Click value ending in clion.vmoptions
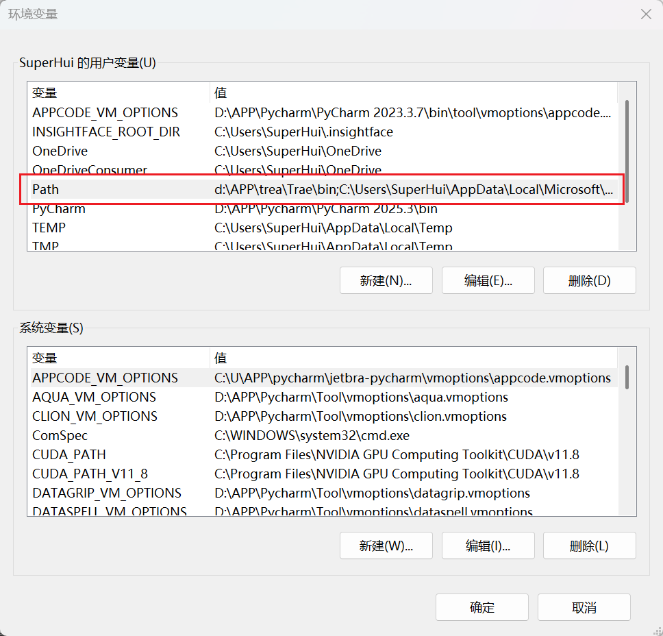The width and height of the screenshot is (663, 636). click(360, 416)
